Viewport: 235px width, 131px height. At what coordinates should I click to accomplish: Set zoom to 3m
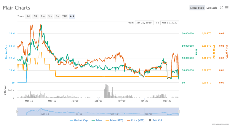50,16
